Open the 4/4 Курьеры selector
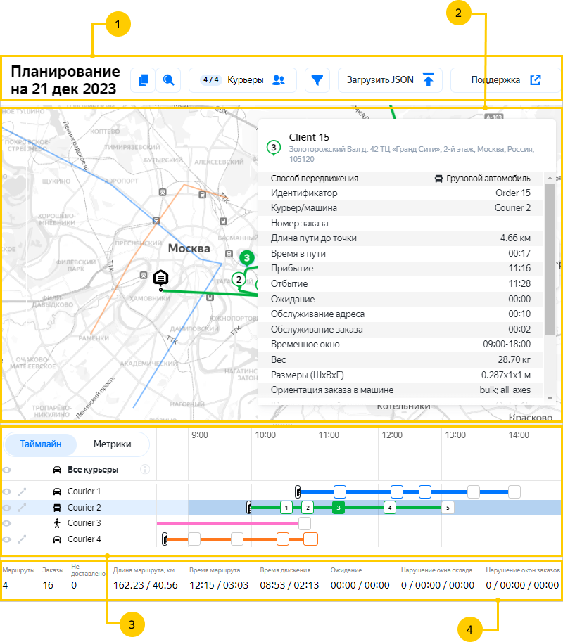This screenshot has height=642, width=563. [x=242, y=80]
